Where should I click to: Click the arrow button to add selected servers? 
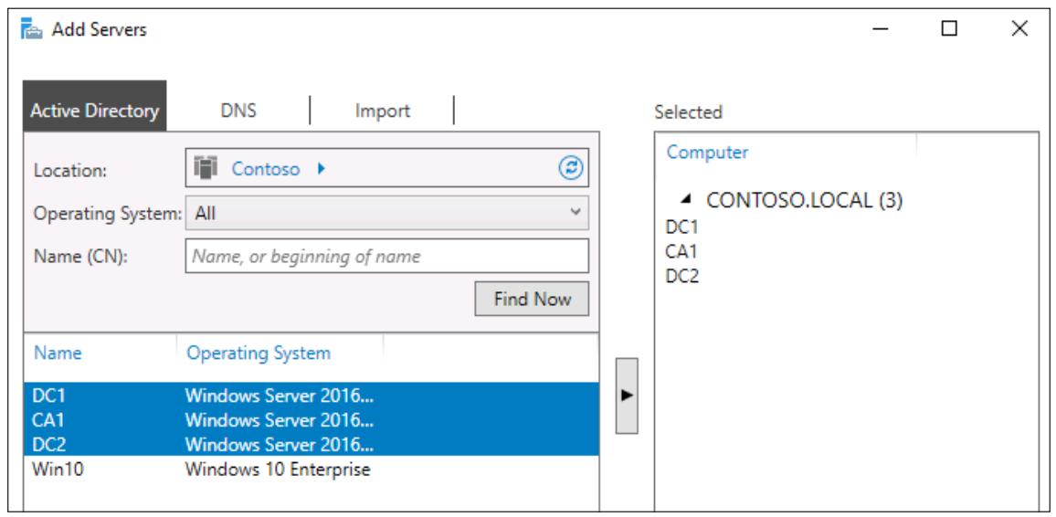tap(627, 396)
